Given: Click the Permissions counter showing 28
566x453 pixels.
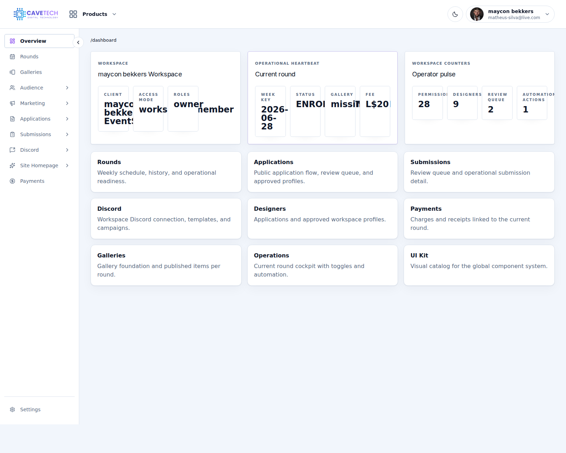Looking at the screenshot, I should (427, 103).
